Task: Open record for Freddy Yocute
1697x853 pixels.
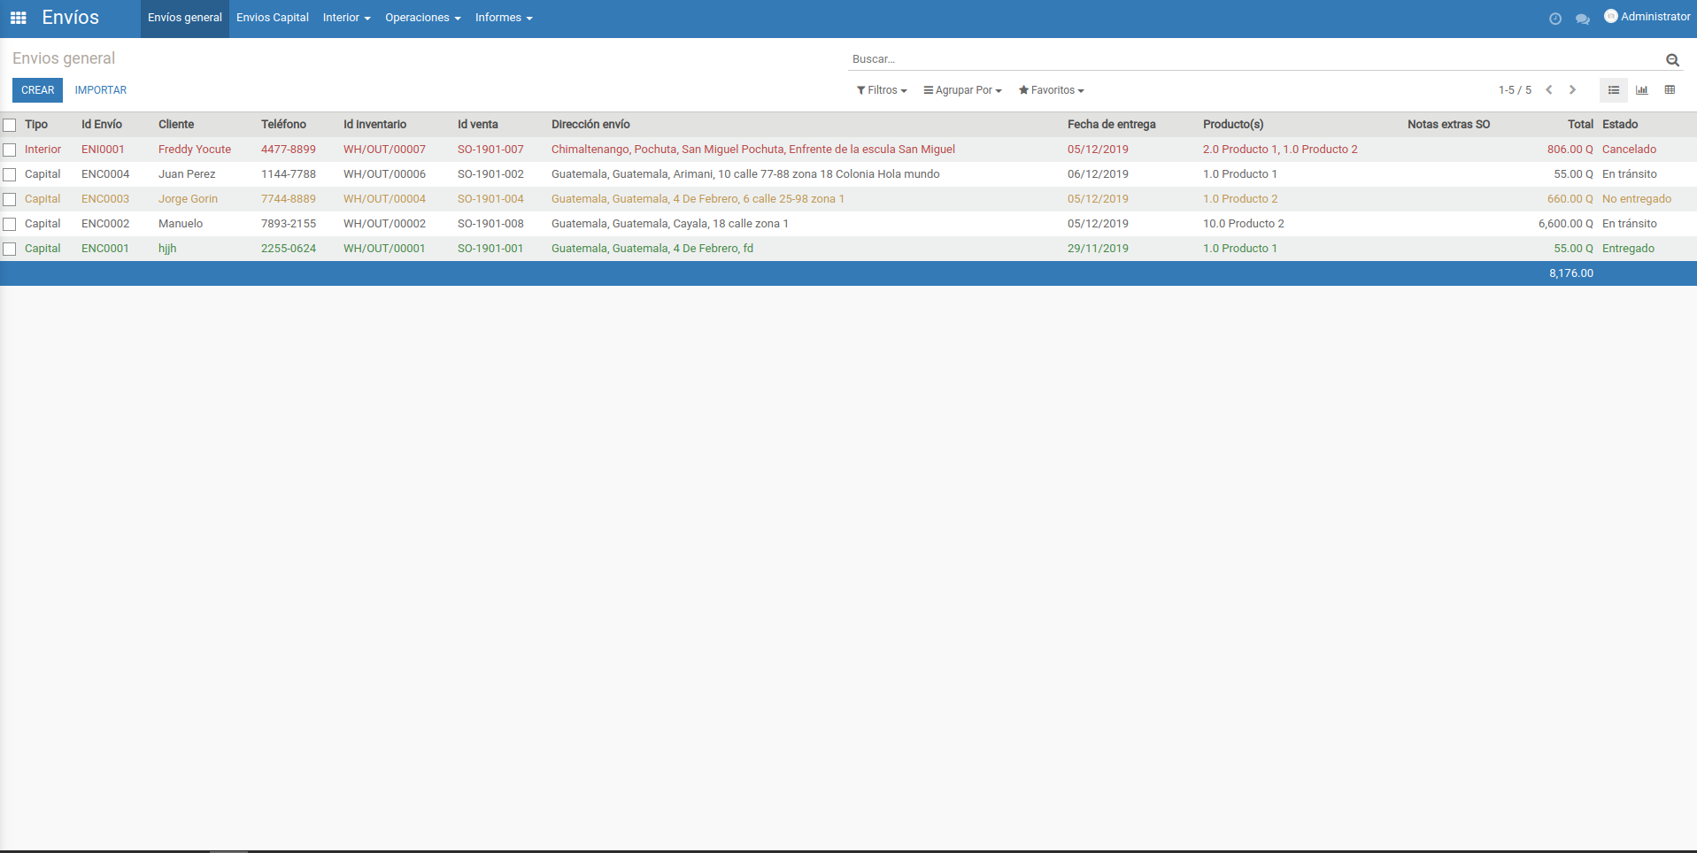Action: 195,150
